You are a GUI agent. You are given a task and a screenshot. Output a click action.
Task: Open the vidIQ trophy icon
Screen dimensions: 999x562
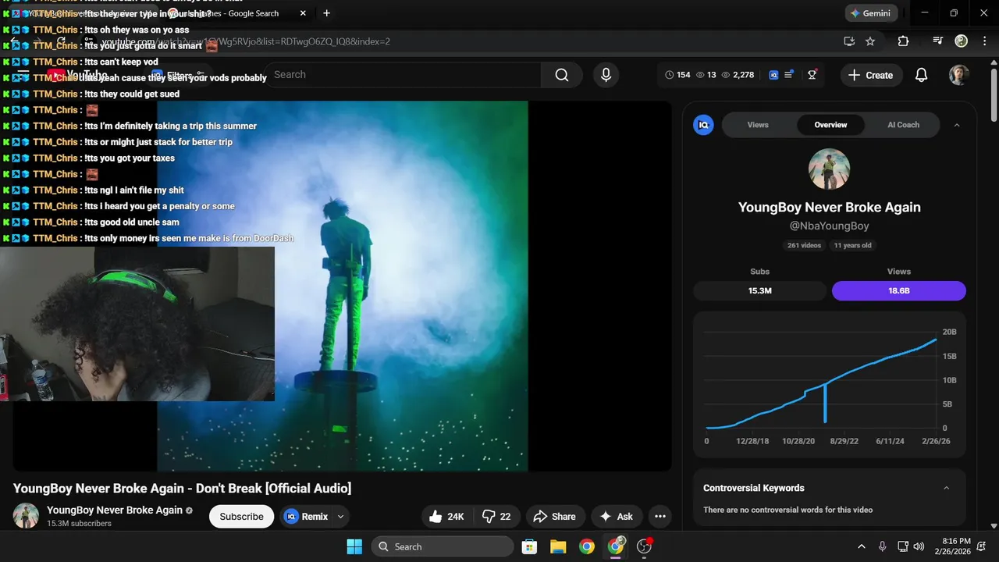(812, 75)
